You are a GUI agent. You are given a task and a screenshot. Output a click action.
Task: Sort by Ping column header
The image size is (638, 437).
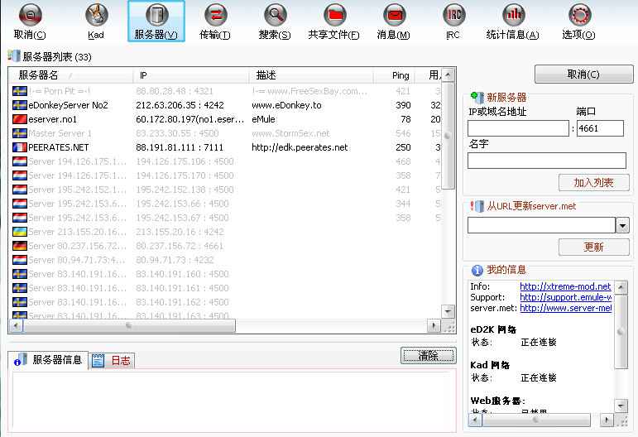(x=394, y=75)
